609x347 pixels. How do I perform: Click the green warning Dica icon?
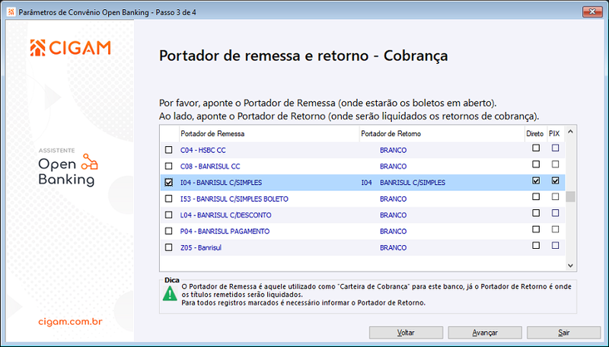click(170, 294)
